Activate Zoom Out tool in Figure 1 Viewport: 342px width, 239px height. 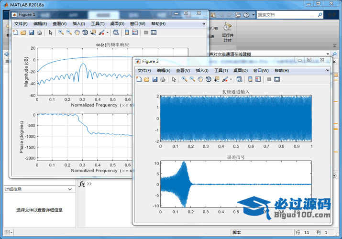click(69, 33)
